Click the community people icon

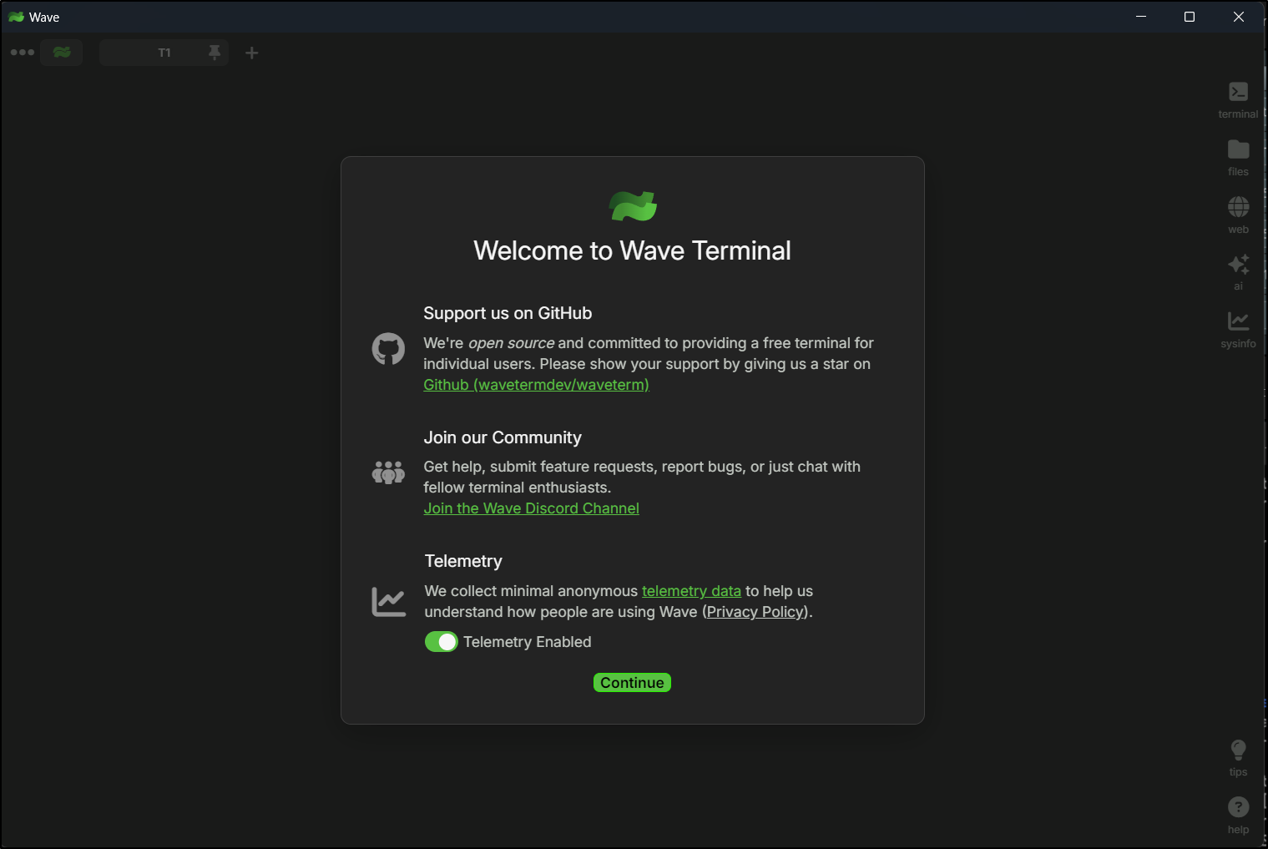click(x=388, y=473)
